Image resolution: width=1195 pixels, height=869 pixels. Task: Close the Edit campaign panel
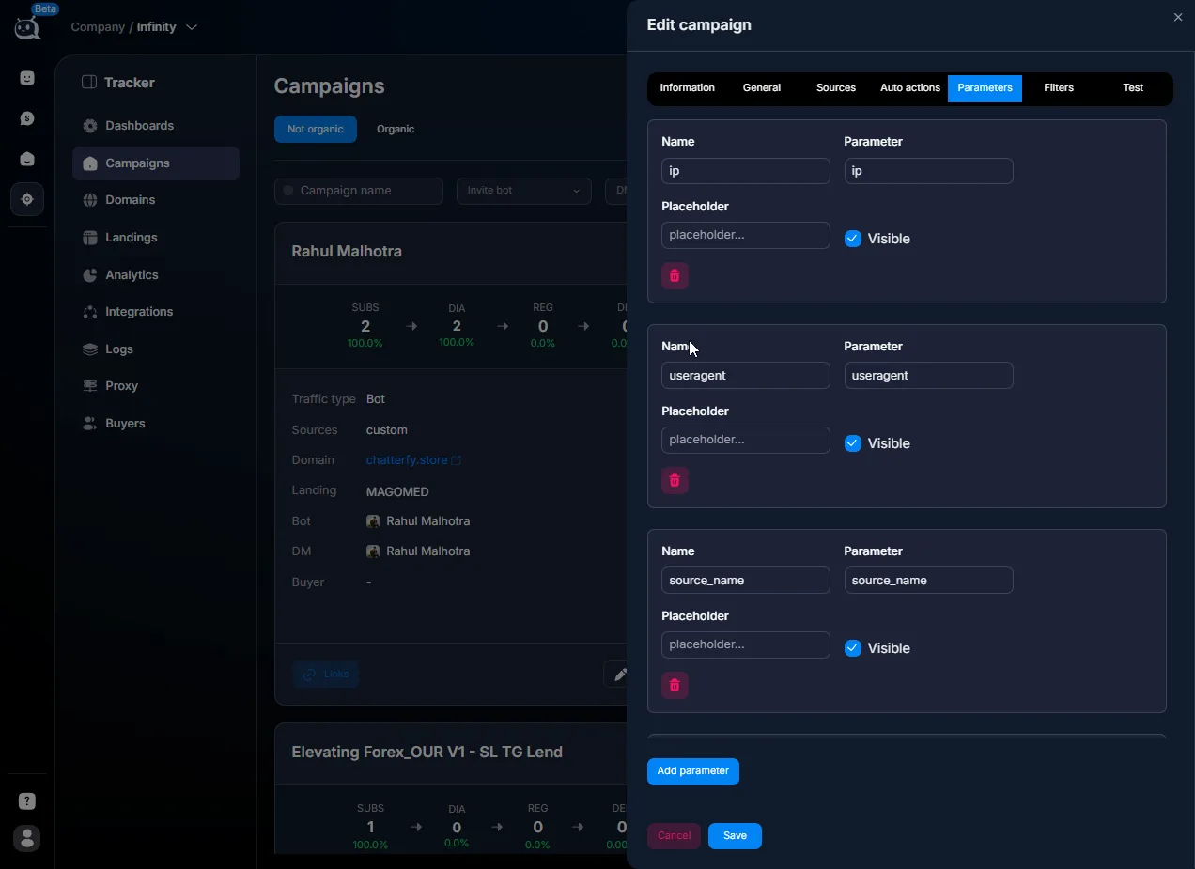pos(1178,17)
